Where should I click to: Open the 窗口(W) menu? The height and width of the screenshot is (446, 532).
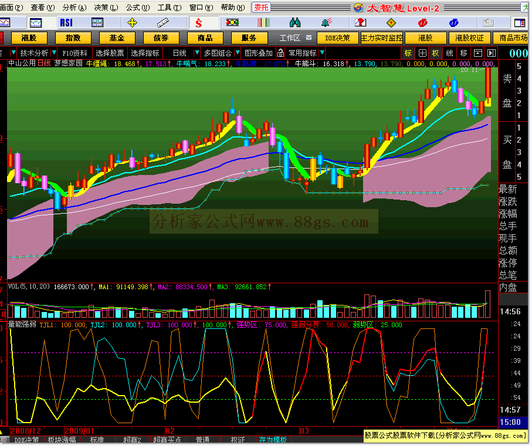201,8
